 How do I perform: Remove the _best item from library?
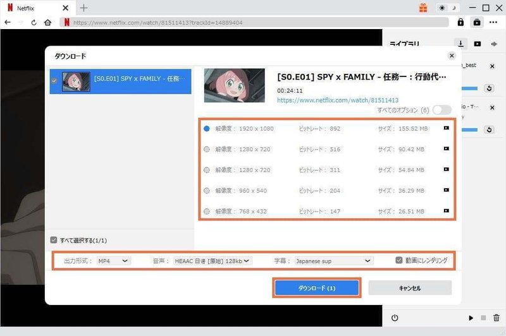[492, 66]
